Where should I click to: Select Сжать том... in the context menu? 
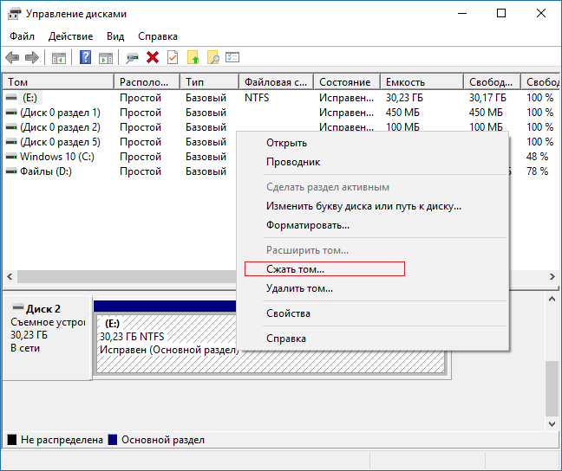[x=372, y=269]
